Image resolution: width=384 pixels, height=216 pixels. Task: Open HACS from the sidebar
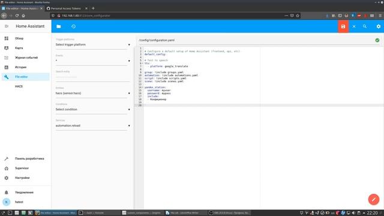25,86
